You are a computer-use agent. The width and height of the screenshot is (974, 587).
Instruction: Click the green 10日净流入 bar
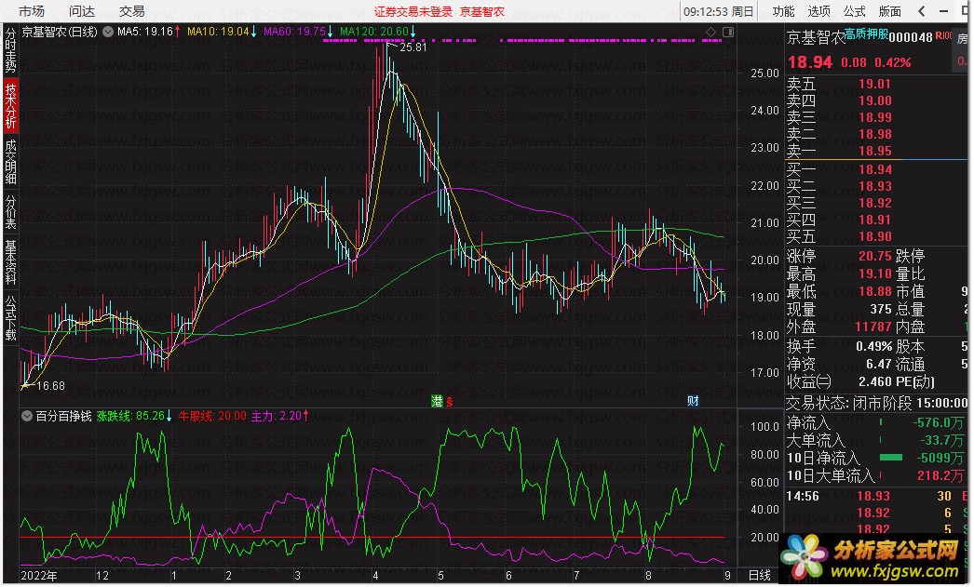point(891,458)
